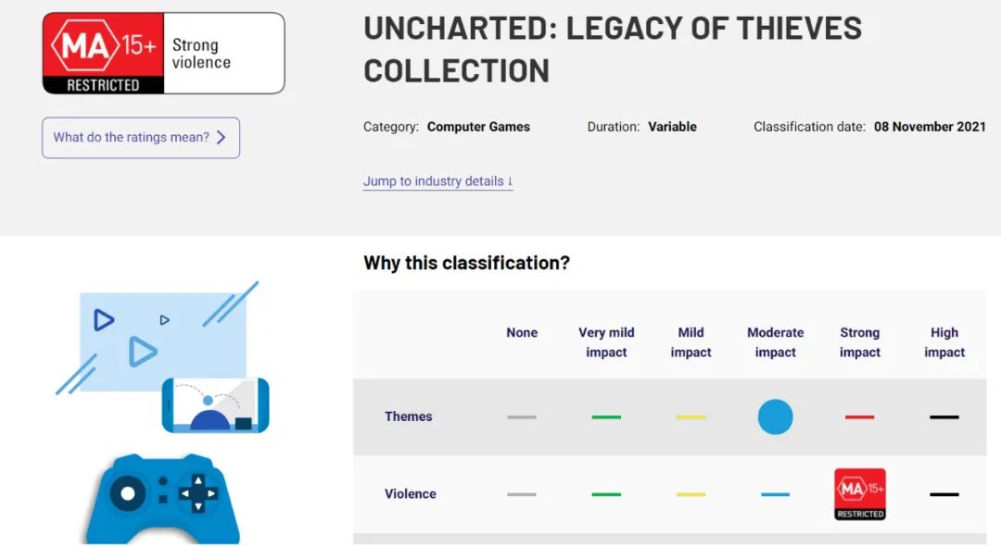Screen dimensions: 1001x546
Task: Click the 'Violence' row label
Action: pyautogui.click(x=410, y=494)
